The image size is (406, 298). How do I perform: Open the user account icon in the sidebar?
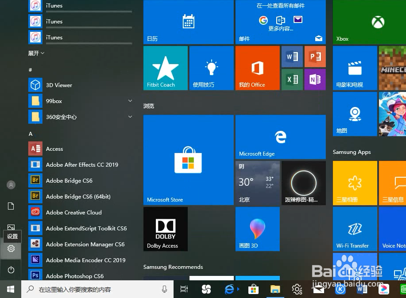tap(11, 185)
